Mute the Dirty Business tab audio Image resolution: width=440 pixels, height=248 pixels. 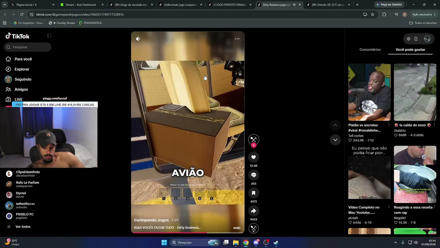pyautogui.click(x=294, y=5)
